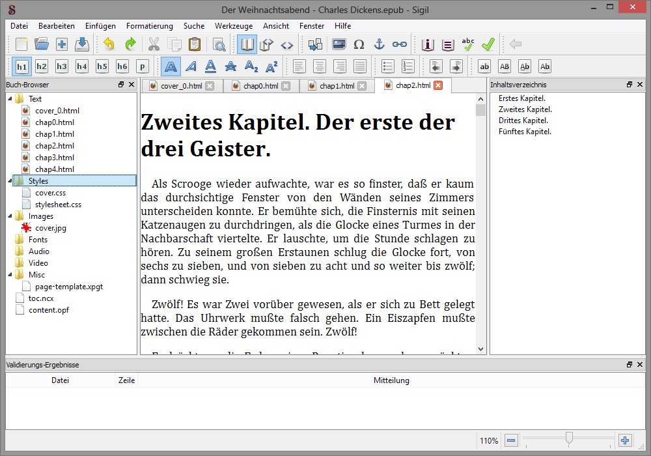651x456 pixels.
Task: Open an existing book via folder icon
Action: pos(42,44)
